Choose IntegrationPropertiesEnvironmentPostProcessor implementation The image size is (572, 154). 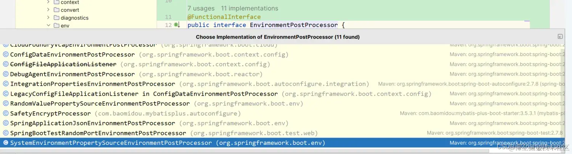click(x=282, y=84)
